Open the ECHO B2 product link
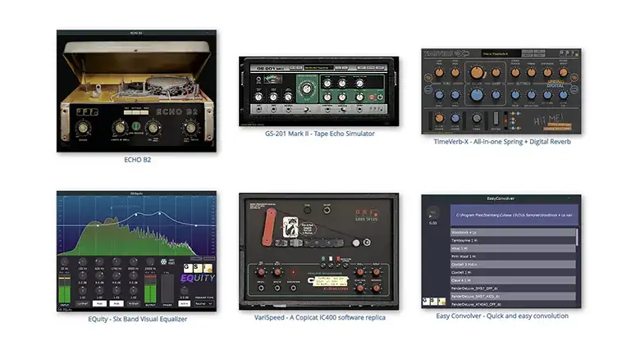This screenshot has width=640, height=341. click(138, 160)
